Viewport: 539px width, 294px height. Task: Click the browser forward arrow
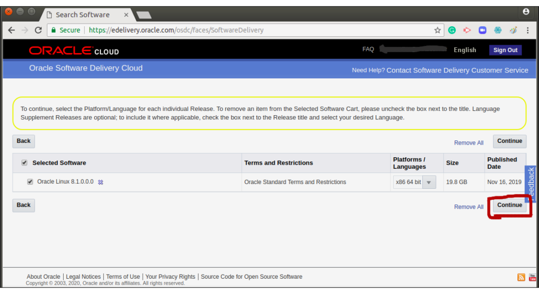click(25, 30)
